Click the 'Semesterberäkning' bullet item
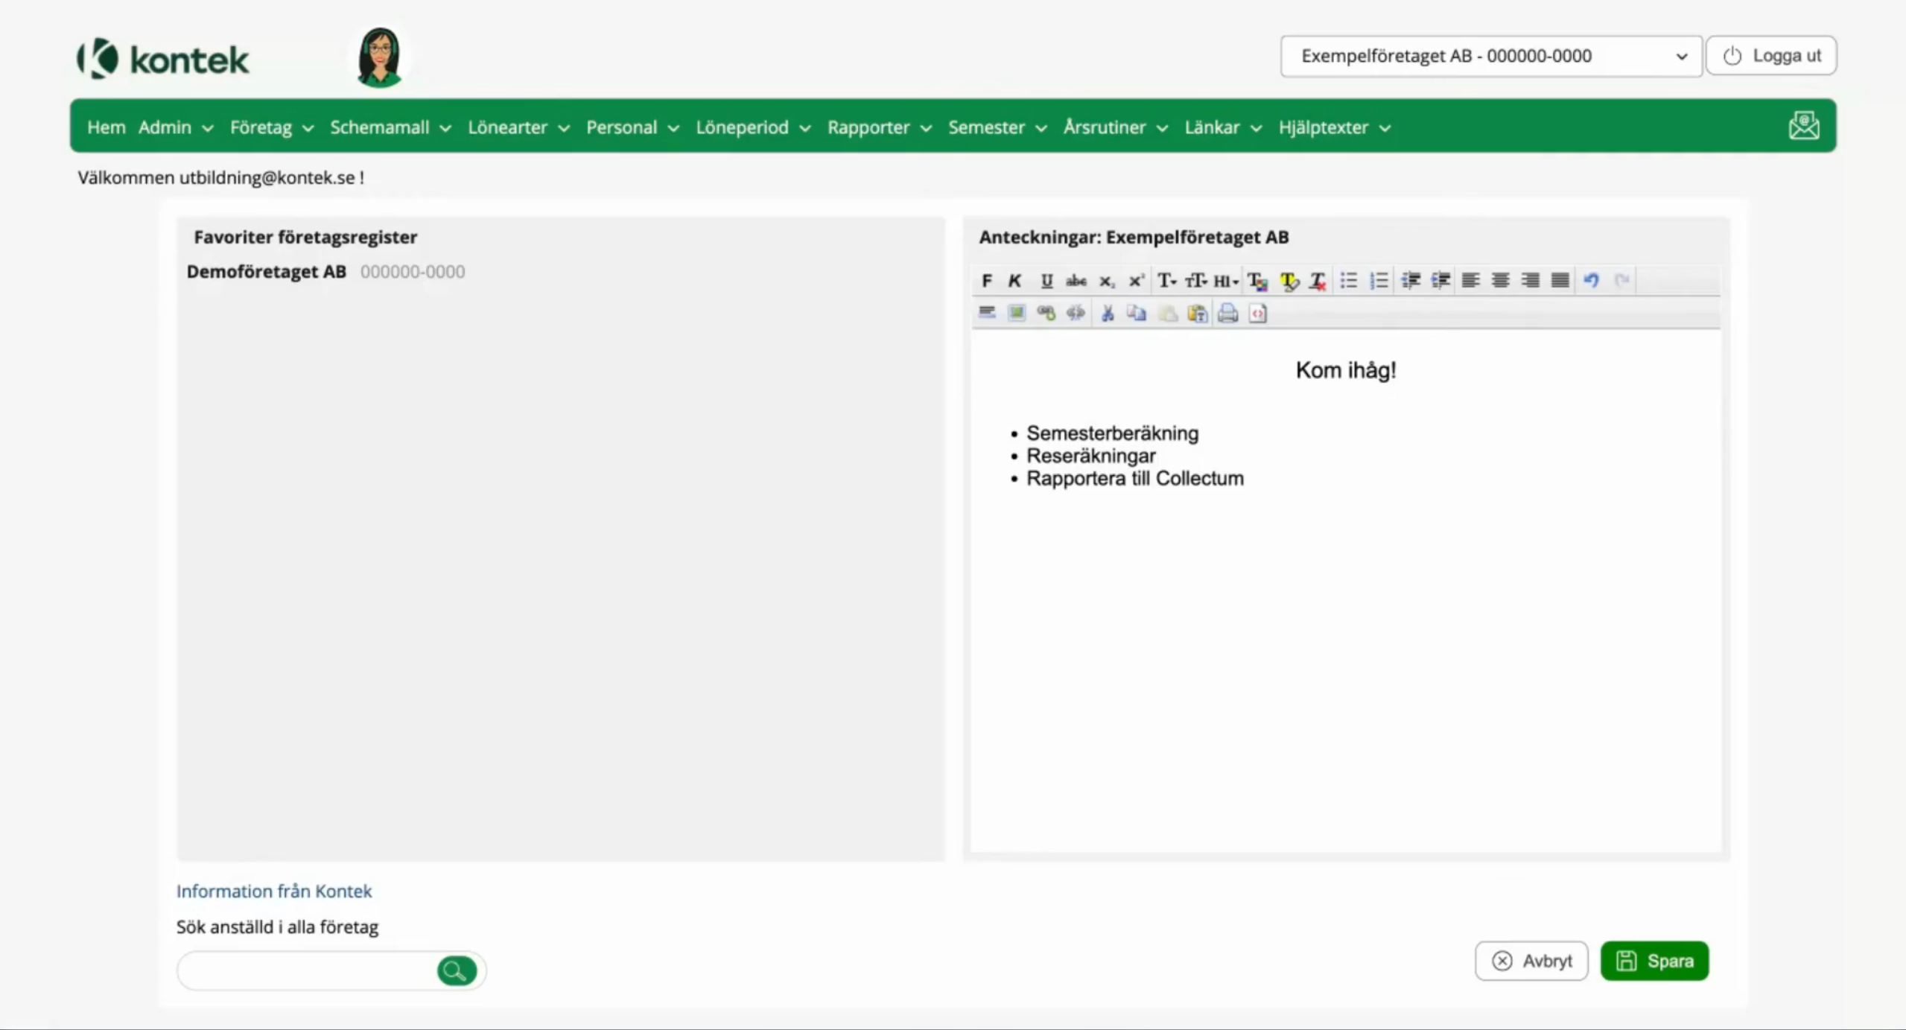This screenshot has width=1906, height=1030. coord(1112,433)
